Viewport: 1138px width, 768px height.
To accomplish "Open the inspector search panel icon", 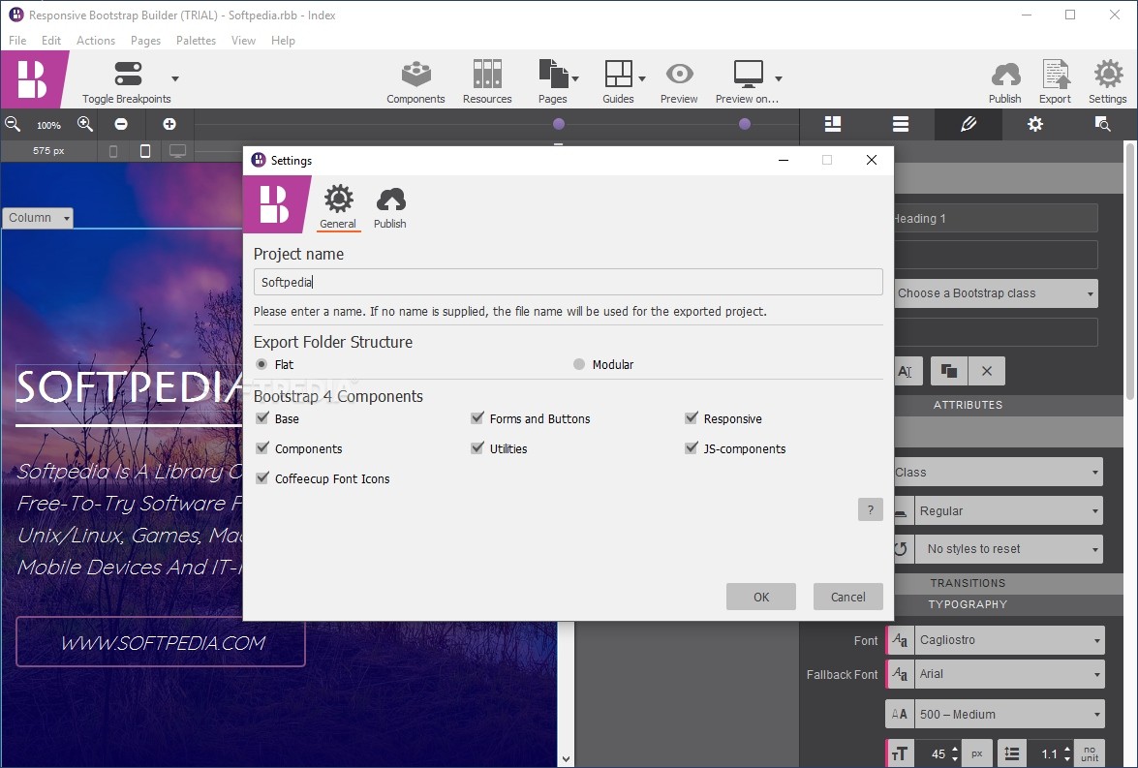I will [x=1102, y=124].
